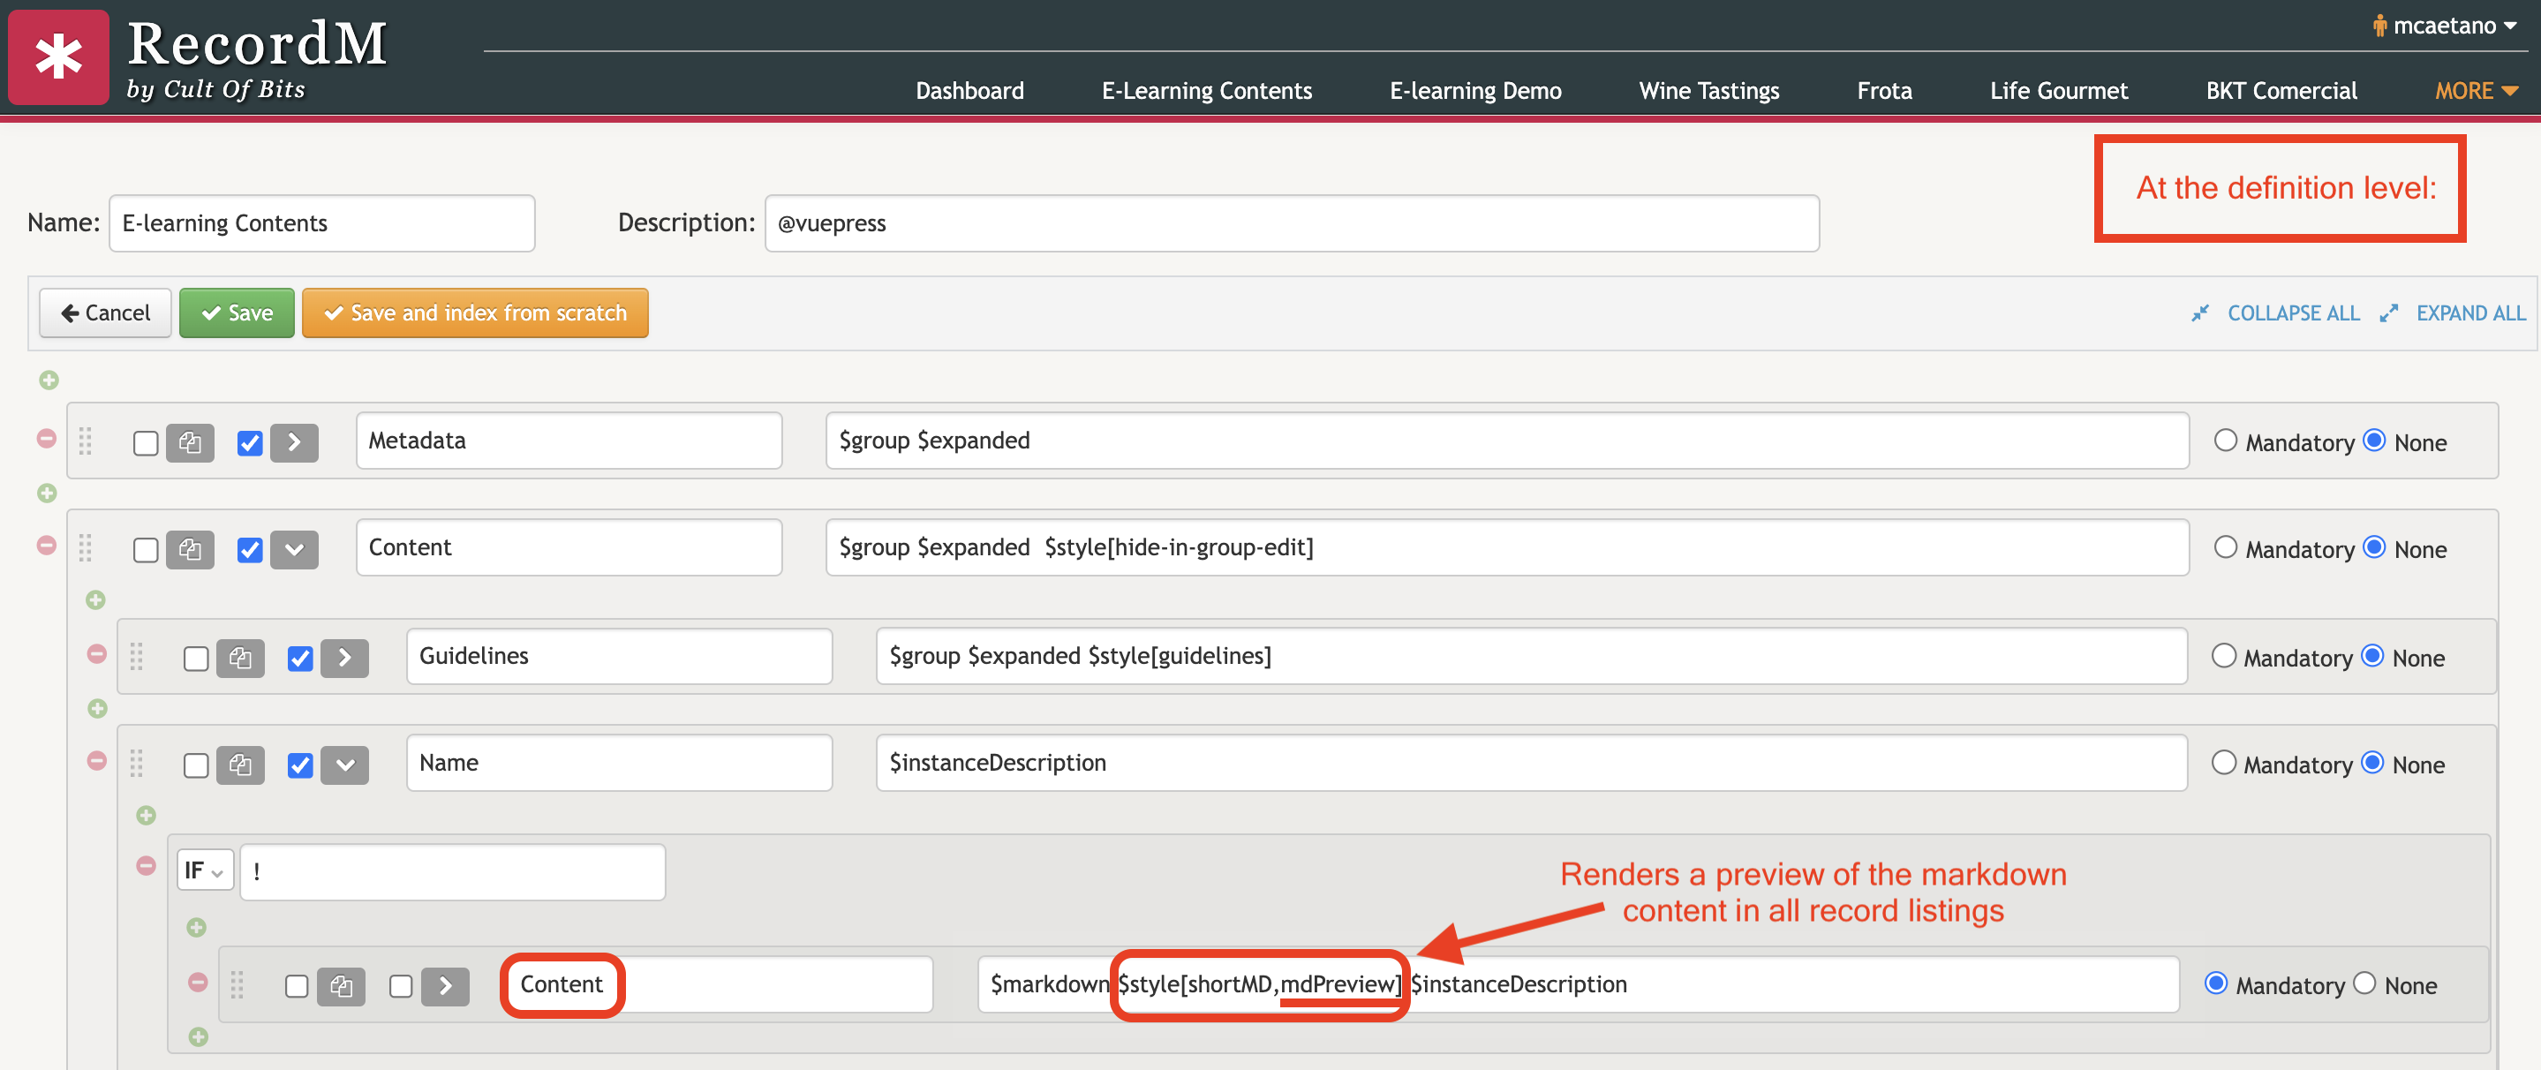Expand the Metadata group with chevron
This screenshot has height=1070, width=2541.
coord(295,443)
